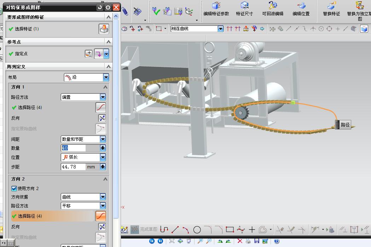371x247 pixels.
Task: Collapse the 参考点 section
Action: (108, 42)
